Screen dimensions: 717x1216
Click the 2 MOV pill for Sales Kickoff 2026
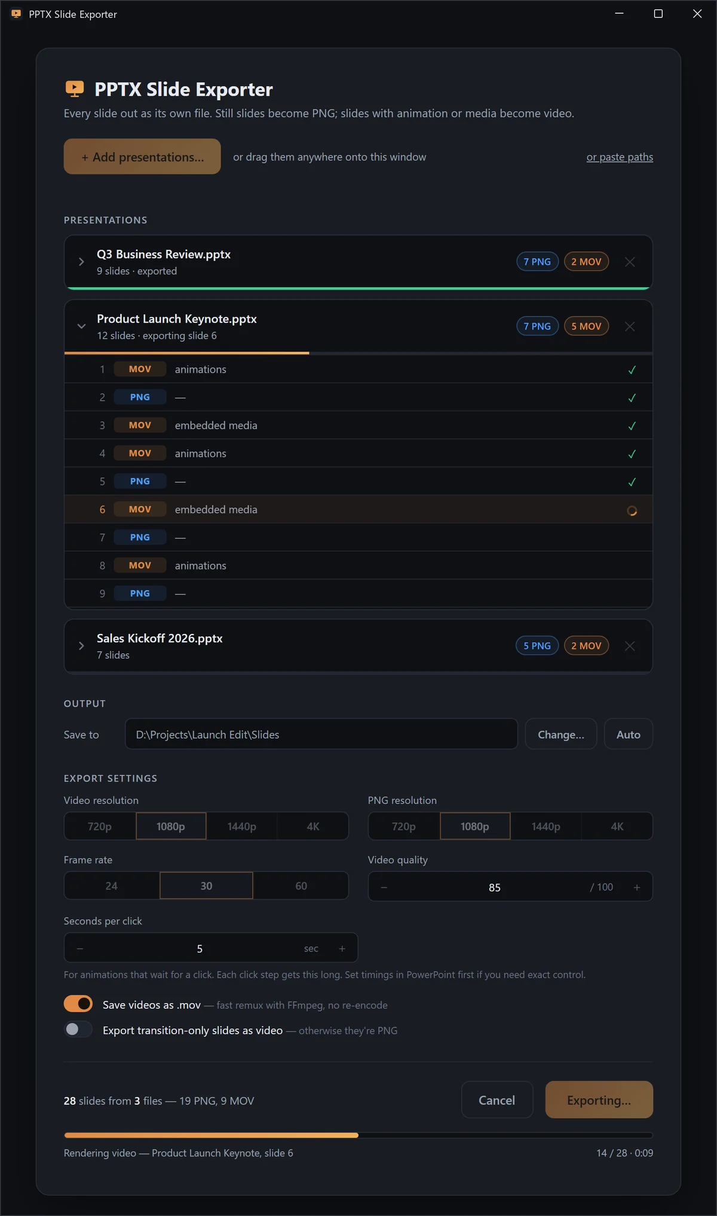tap(586, 646)
